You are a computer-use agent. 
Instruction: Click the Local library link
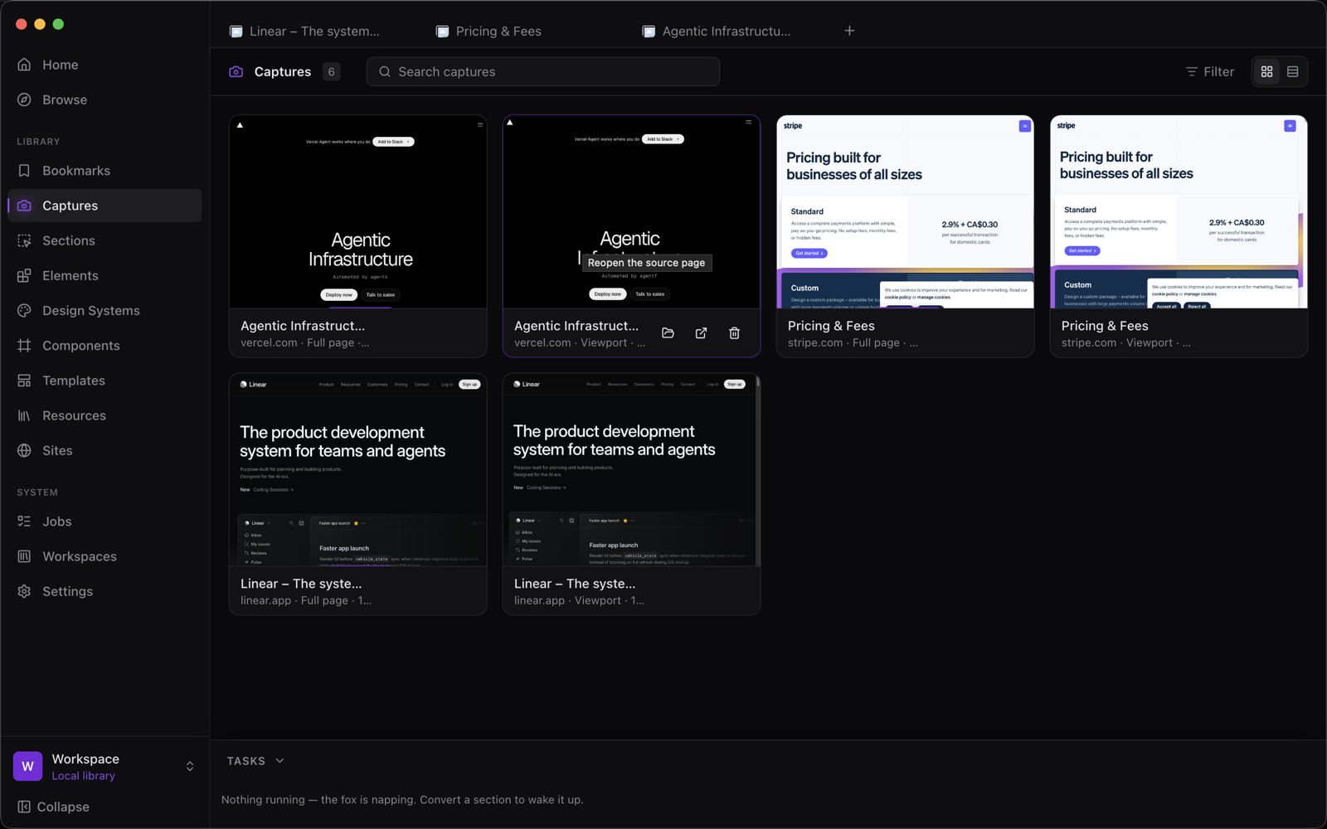pyautogui.click(x=84, y=776)
